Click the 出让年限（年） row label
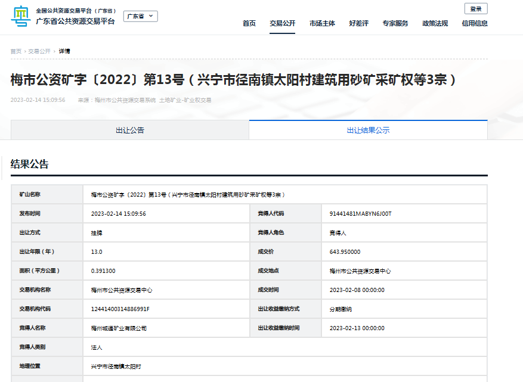The image size is (523, 382). point(37,251)
